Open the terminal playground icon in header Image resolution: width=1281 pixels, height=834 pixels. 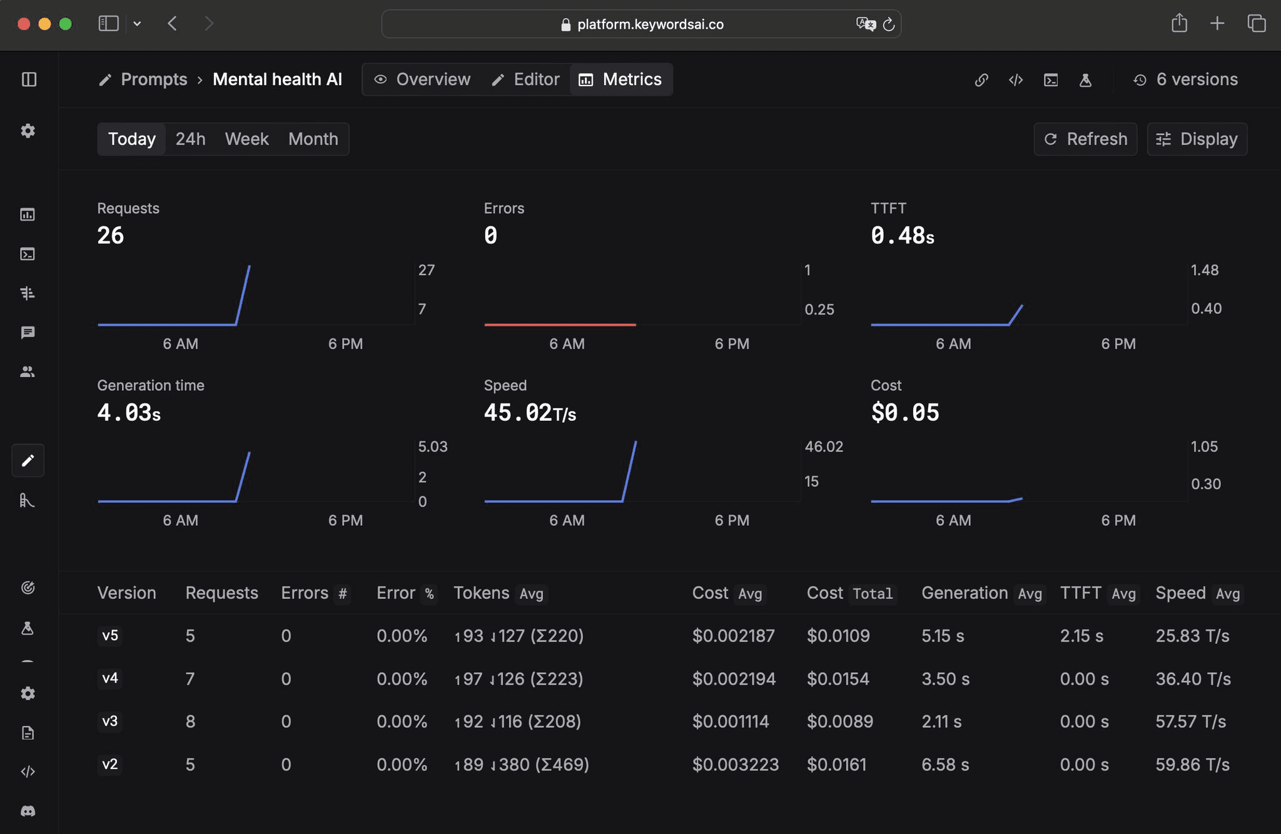1051,80
